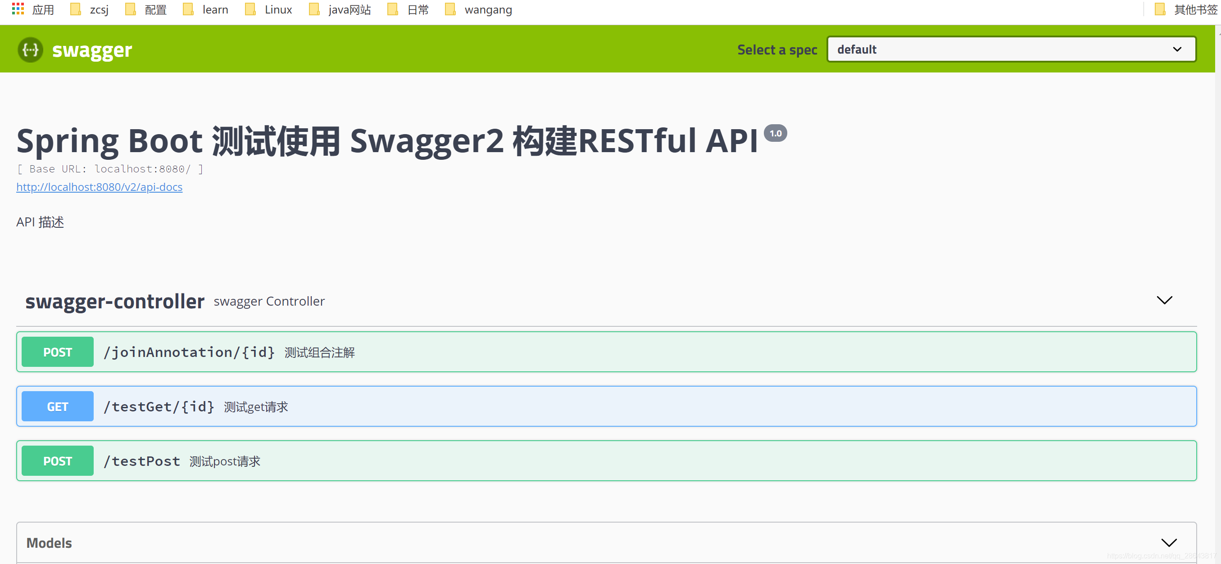Click the POST badge for joinAnnotation

57,352
